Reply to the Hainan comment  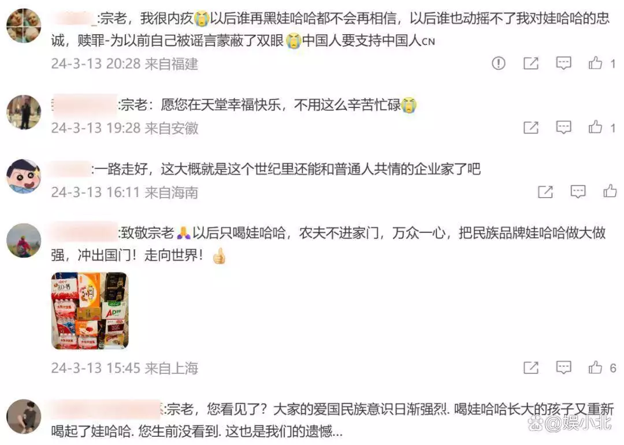coord(578,191)
